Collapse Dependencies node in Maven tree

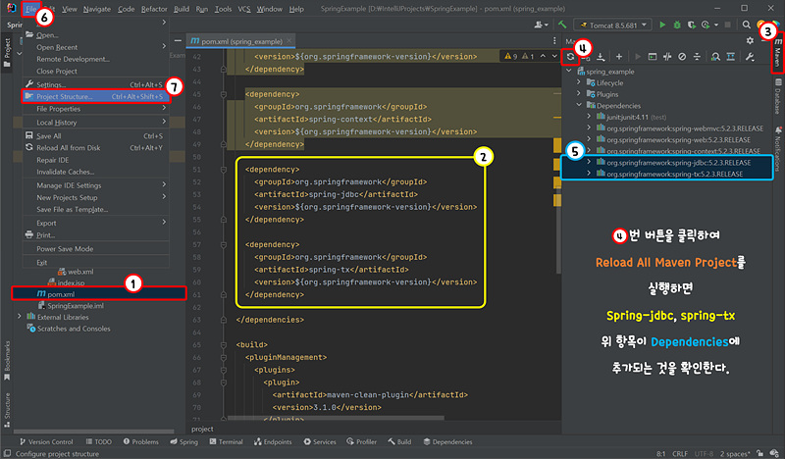tap(579, 105)
